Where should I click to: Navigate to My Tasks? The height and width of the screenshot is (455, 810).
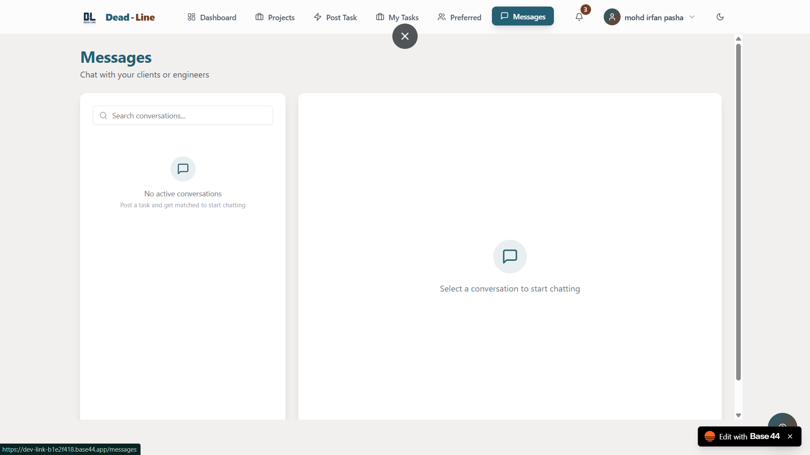397,17
